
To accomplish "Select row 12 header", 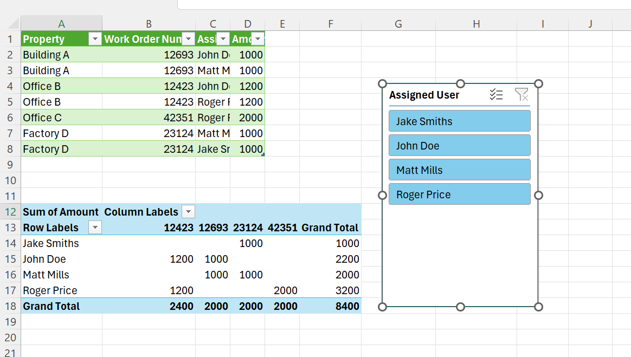I will (x=10, y=212).
